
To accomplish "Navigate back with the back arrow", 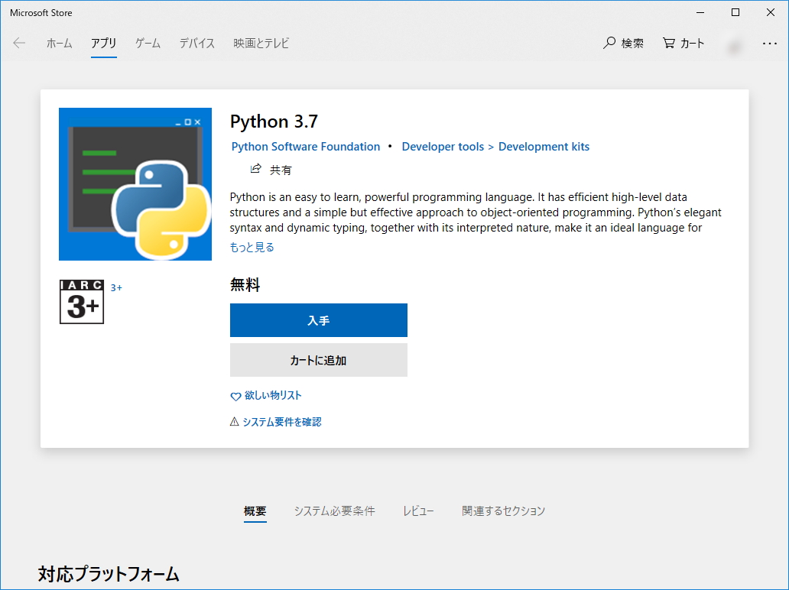I will coord(18,44).
